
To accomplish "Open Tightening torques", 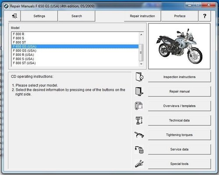I will [x=180, y=135].
